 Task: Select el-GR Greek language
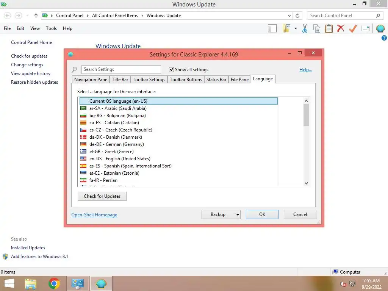pyautogui.click(x=178, y=152)
